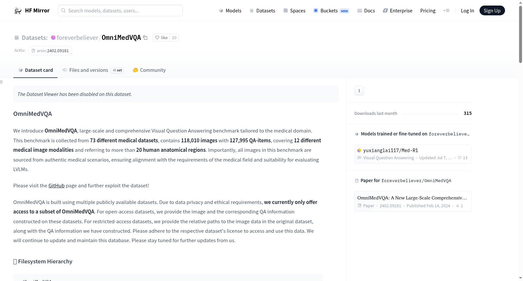Open the Buckets page
523x281 pixels.
coord(331,10)
